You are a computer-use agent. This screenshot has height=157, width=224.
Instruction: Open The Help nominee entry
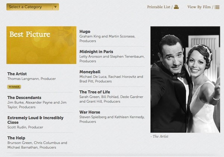point(16,138)
